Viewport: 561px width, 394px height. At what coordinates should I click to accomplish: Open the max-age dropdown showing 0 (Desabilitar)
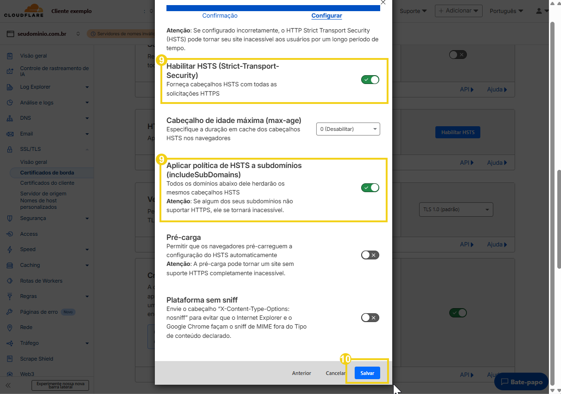pyautogui.click(x=348, y=129)
